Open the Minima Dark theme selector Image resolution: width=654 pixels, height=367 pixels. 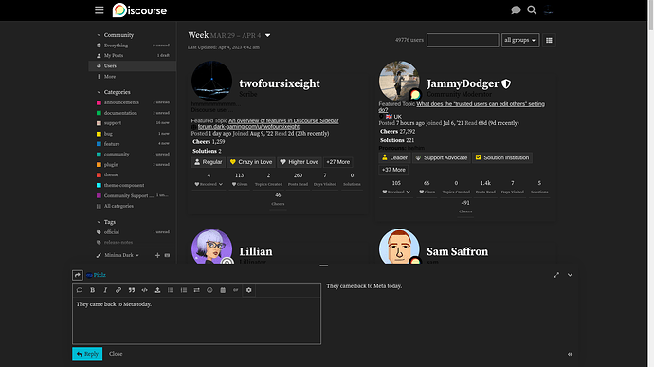pyautogui.click(x=118, y=255)
